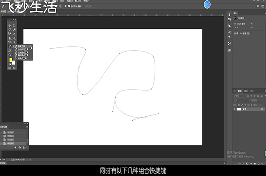
Task: Select the History panel tab
Action: pos(4,127)
